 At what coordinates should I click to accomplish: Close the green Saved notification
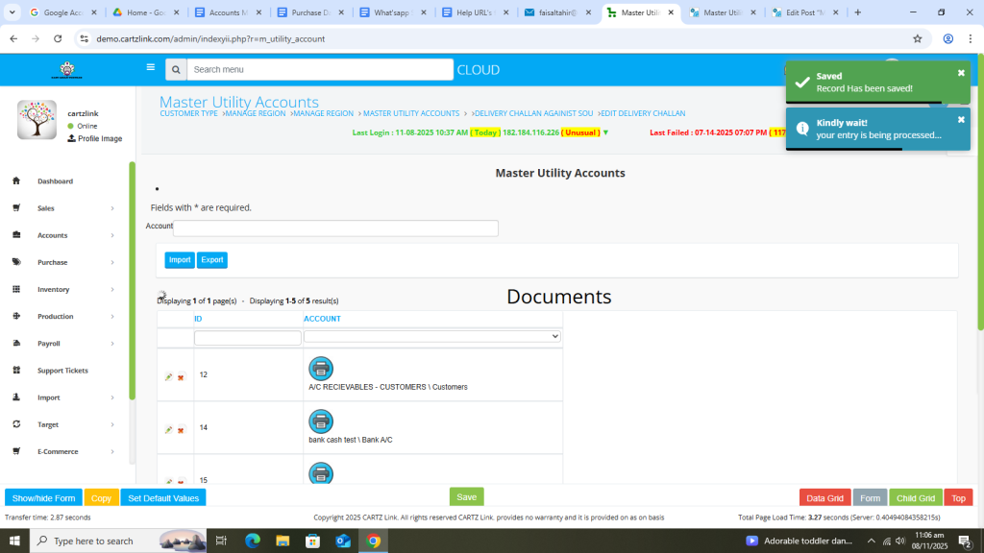[x=960, y=73]
